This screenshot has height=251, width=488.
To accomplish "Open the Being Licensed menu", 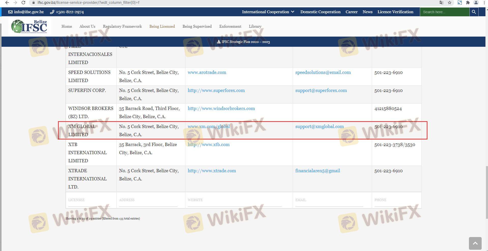I will point(162,26).
